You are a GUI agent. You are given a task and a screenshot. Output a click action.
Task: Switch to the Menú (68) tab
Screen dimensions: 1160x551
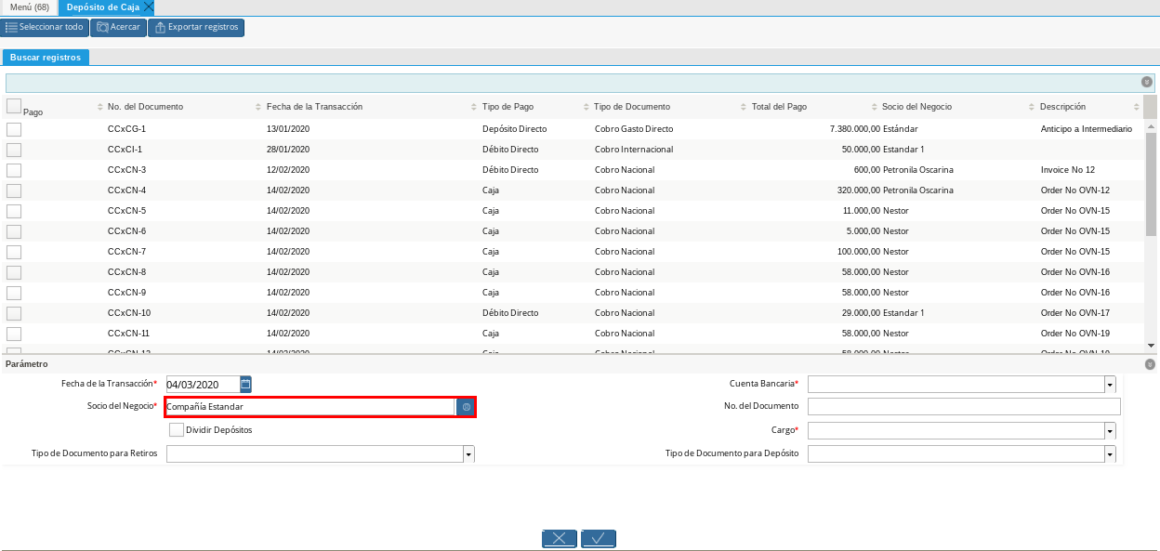coord(29,7)
